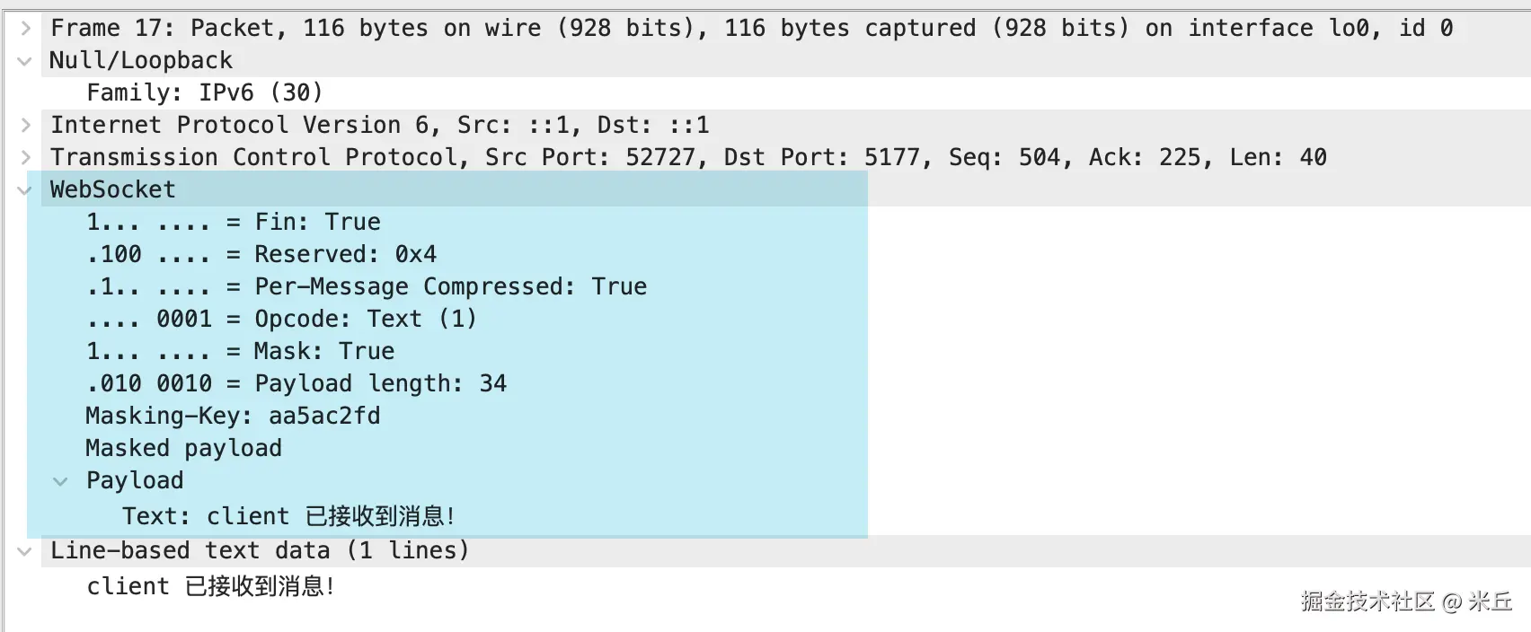The height and width of the screenshot is (632, 1531).
Task: Collapse the Null/Loopback section
Action: point(25,61)
